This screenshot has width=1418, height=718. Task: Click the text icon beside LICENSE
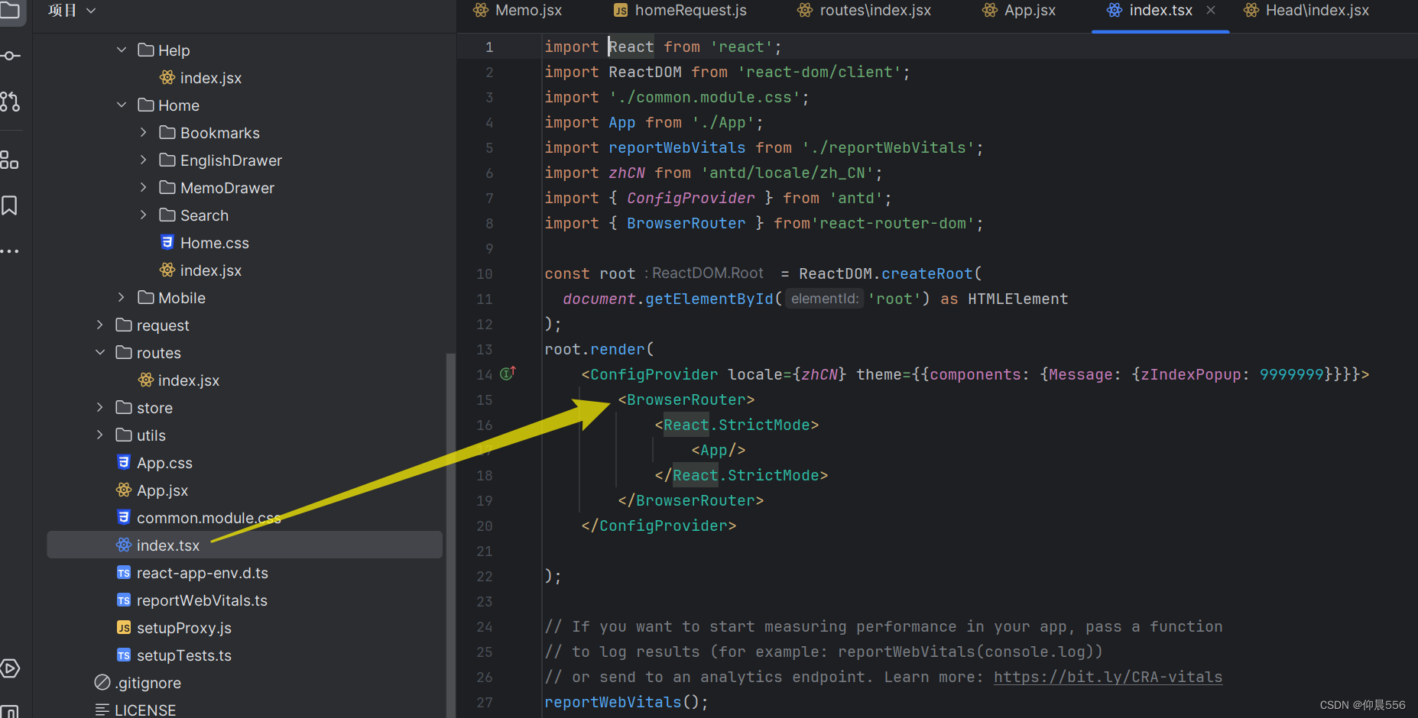pos(102,710)
